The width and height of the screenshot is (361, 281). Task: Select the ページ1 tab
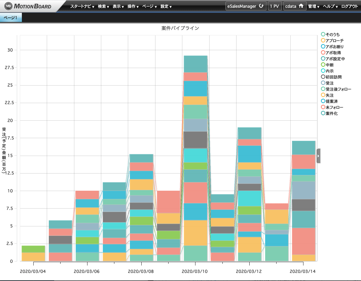coord(11,18)
